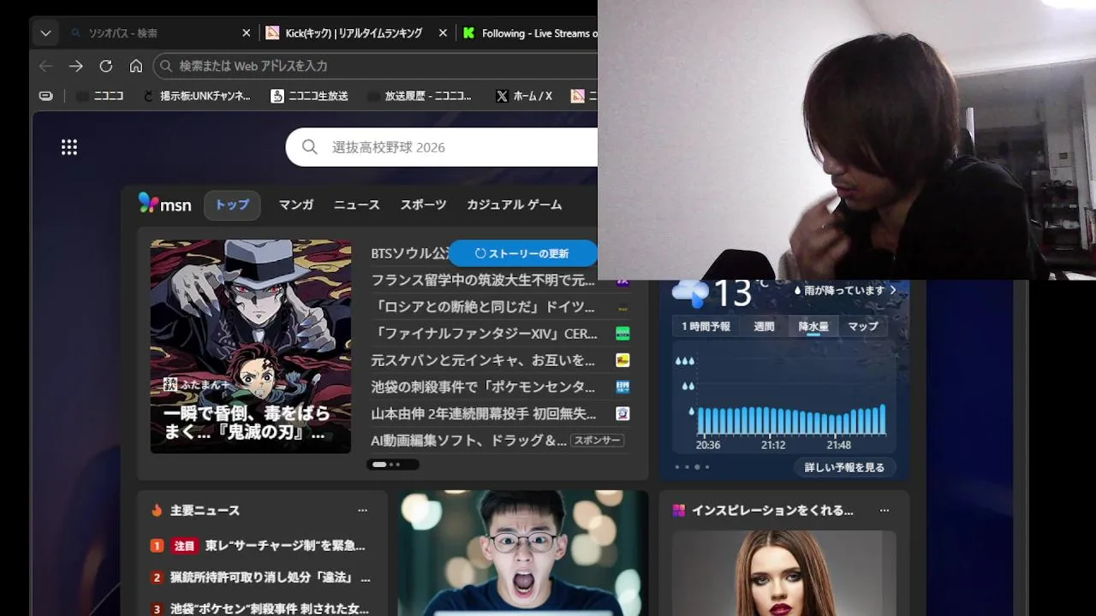Select the ニュース tab
Viewport: 1096px width, 616px height.
pos(357,205)
